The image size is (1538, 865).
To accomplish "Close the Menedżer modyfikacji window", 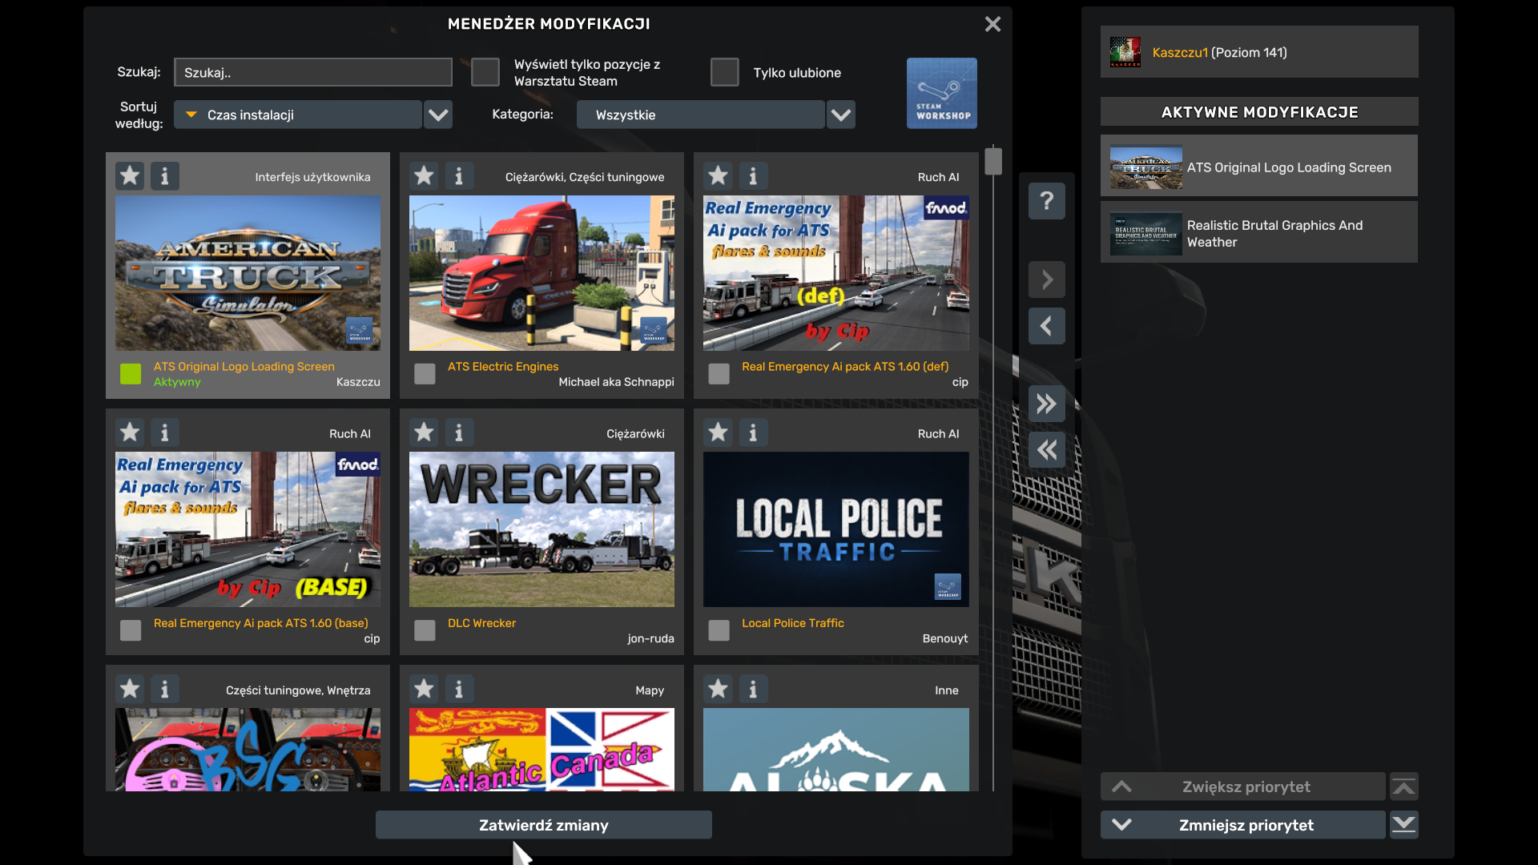I will pyautogui.click(x=992, y=24).
